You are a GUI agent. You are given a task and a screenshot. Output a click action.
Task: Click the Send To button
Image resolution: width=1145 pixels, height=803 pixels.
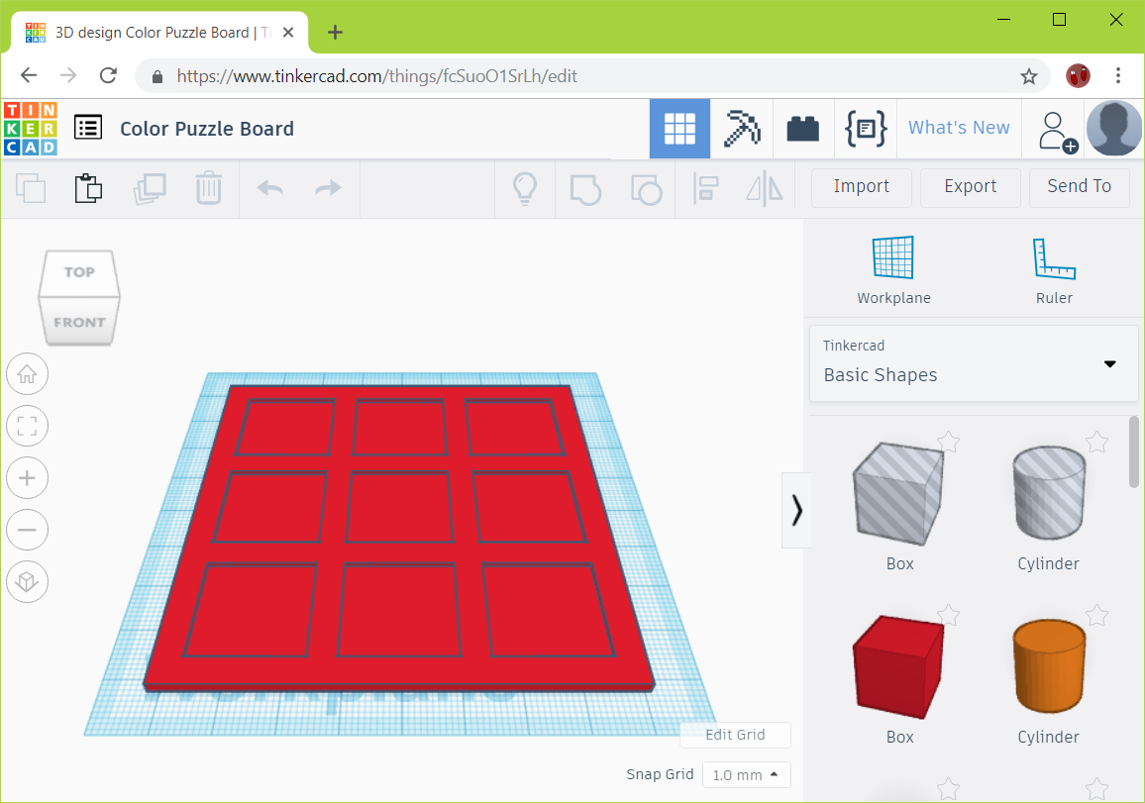click(x=1079, y=187)
